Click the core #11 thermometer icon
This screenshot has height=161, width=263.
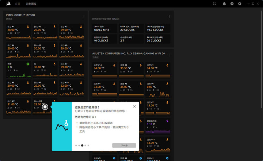28,101
